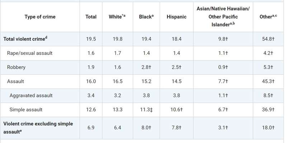The image size is (287, 143).
Task: Click the 19.5 total violent crime cell
Action: pos(91,39)
